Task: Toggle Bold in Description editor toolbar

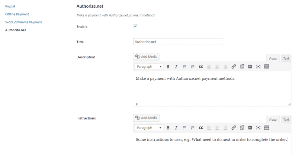Action: click(x=168, y=67)
